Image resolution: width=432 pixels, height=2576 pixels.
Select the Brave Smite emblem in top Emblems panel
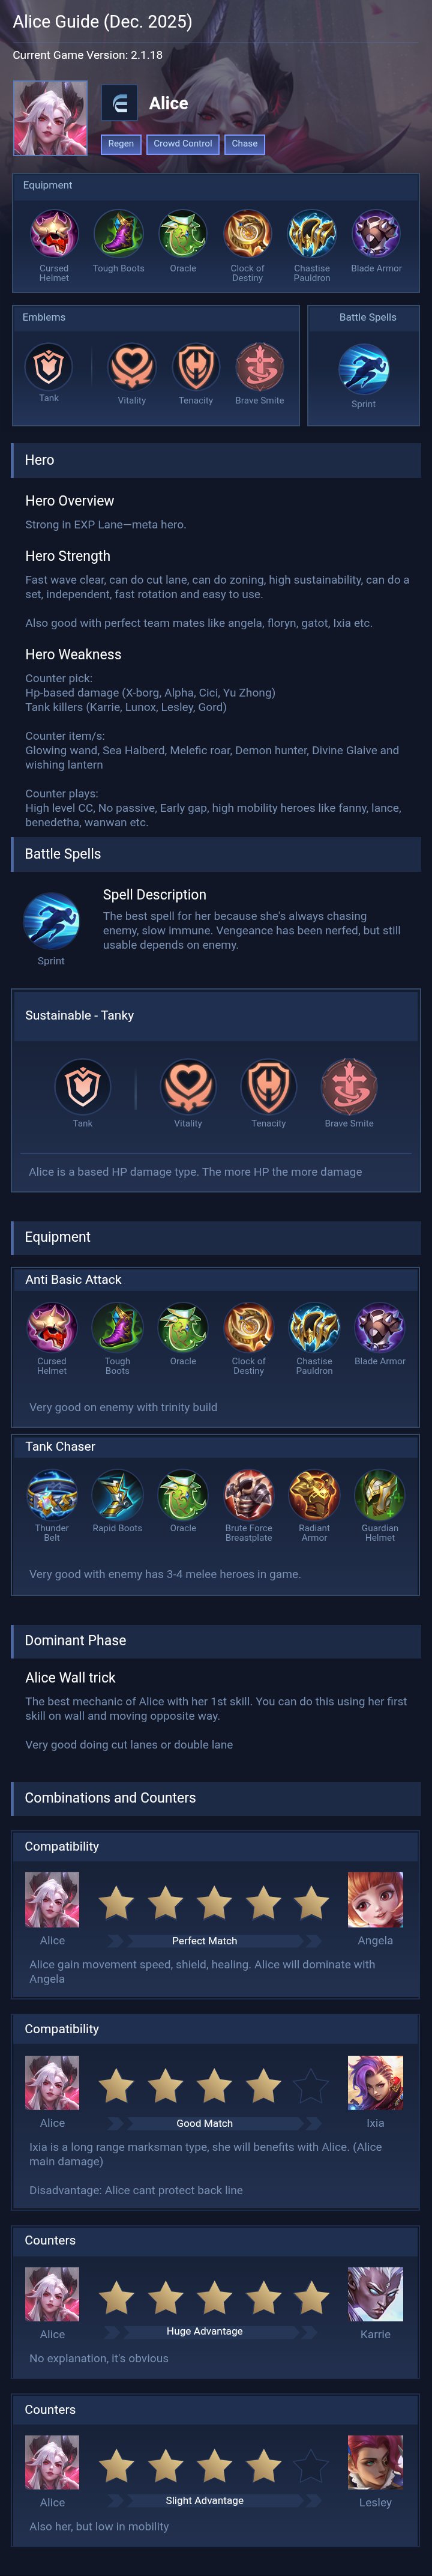click(259, 367)
